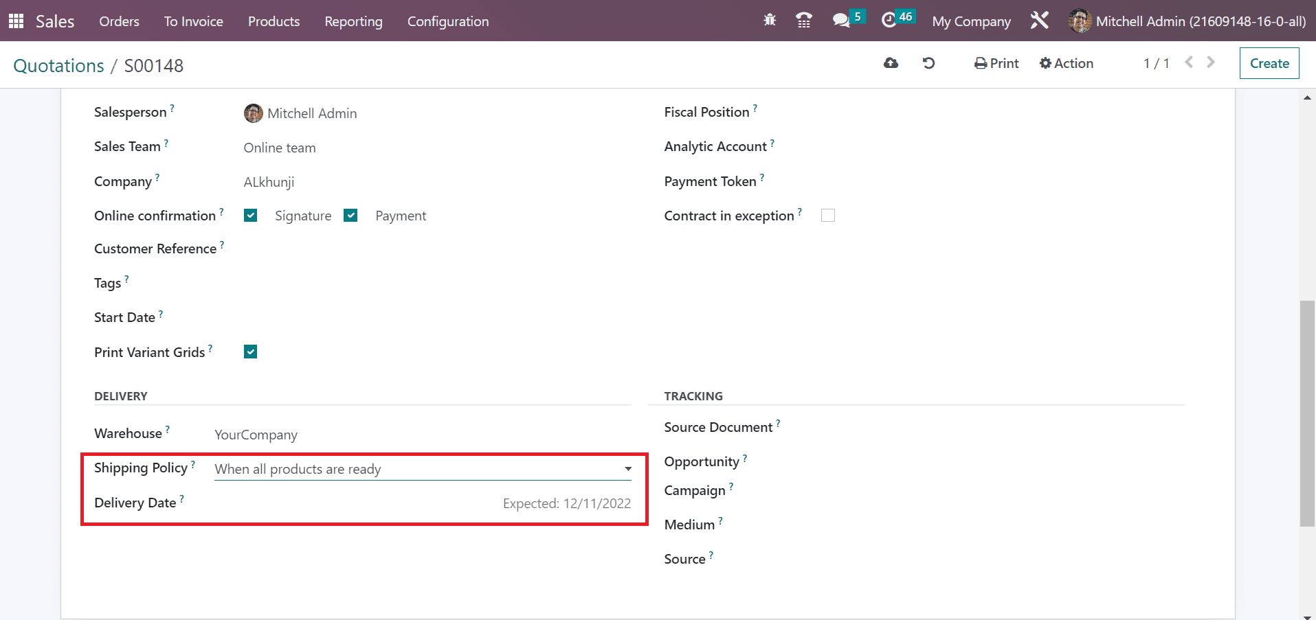Open the My Company switcher
Image resolution: width=1316 pixels, height=620 pixels.
[x=971, y=21]
